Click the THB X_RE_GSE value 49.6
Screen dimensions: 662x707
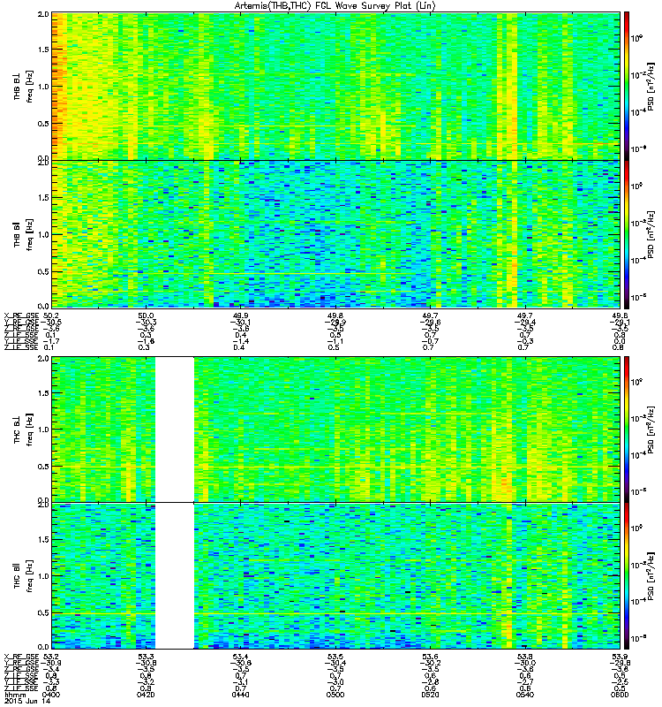click(x=620, y=315)
